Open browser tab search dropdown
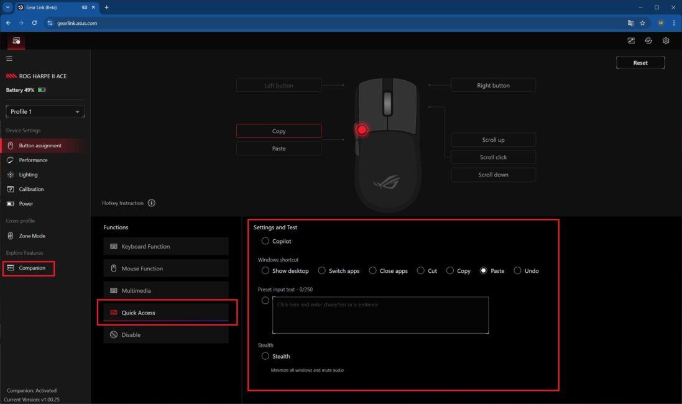This screenshot has height=404, width=682. pyautogui.click(x=7, y=7)
